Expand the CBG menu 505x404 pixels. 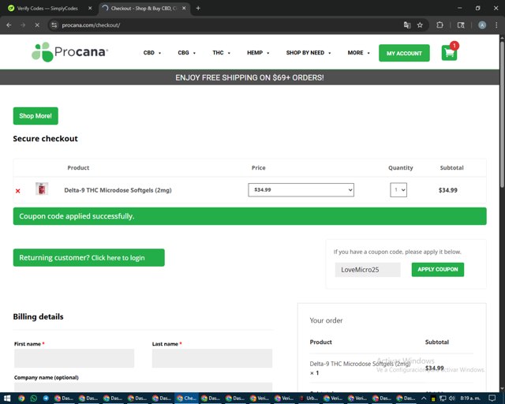tap(186, 53)
